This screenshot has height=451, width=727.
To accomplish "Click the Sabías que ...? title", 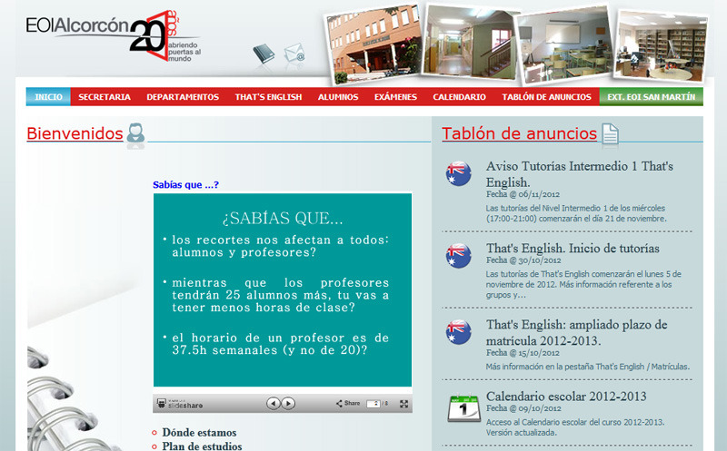I will 185,185.
